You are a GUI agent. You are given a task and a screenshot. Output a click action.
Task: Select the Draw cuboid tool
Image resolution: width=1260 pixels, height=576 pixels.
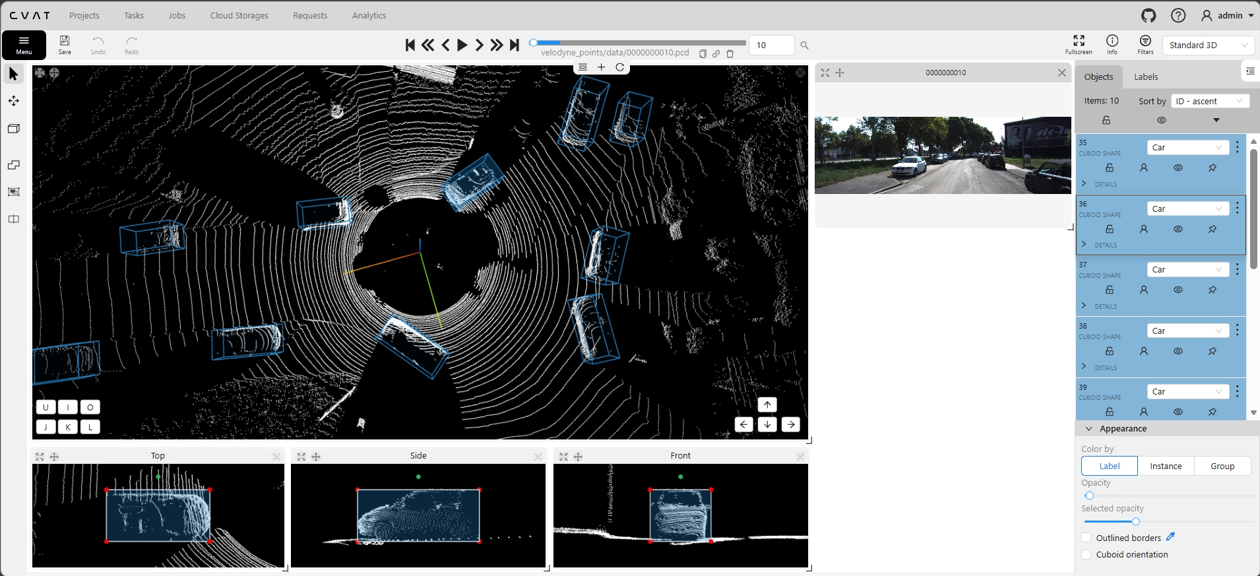(14, 129)
